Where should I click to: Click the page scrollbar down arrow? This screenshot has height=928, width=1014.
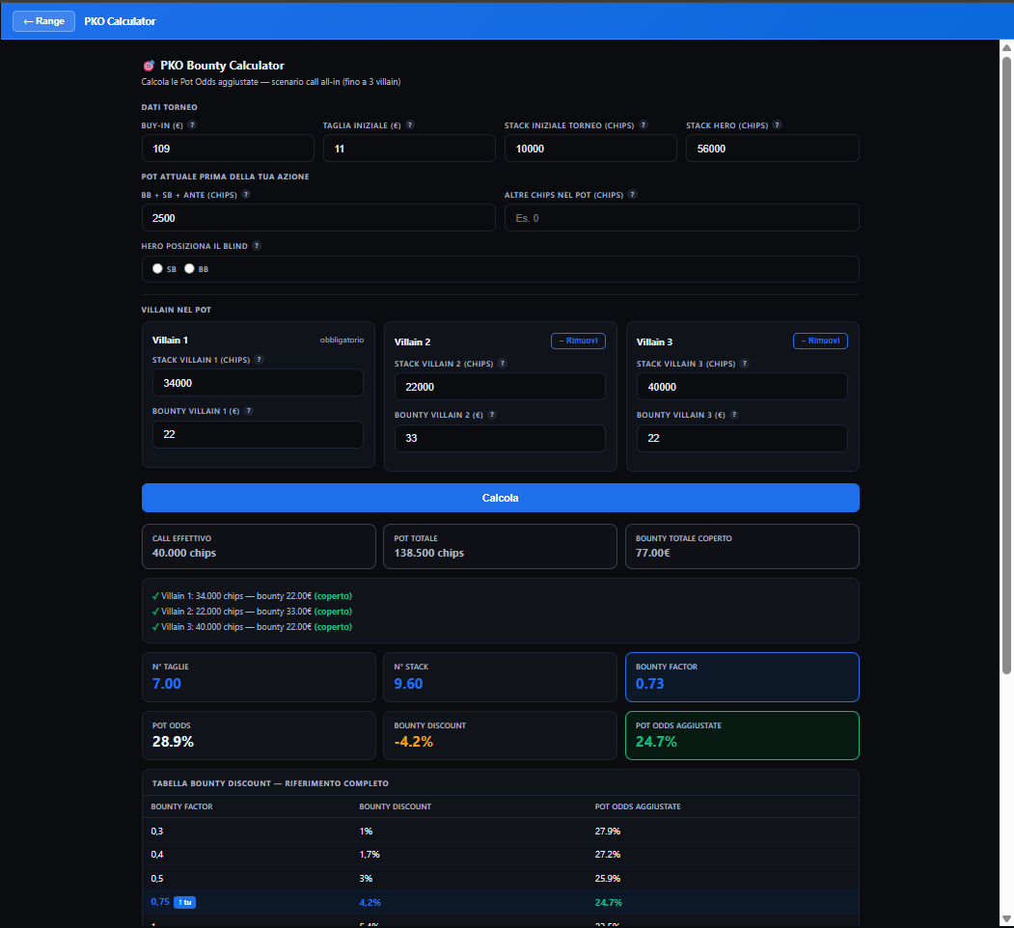pyautogui.click(x=1006, y=919)
